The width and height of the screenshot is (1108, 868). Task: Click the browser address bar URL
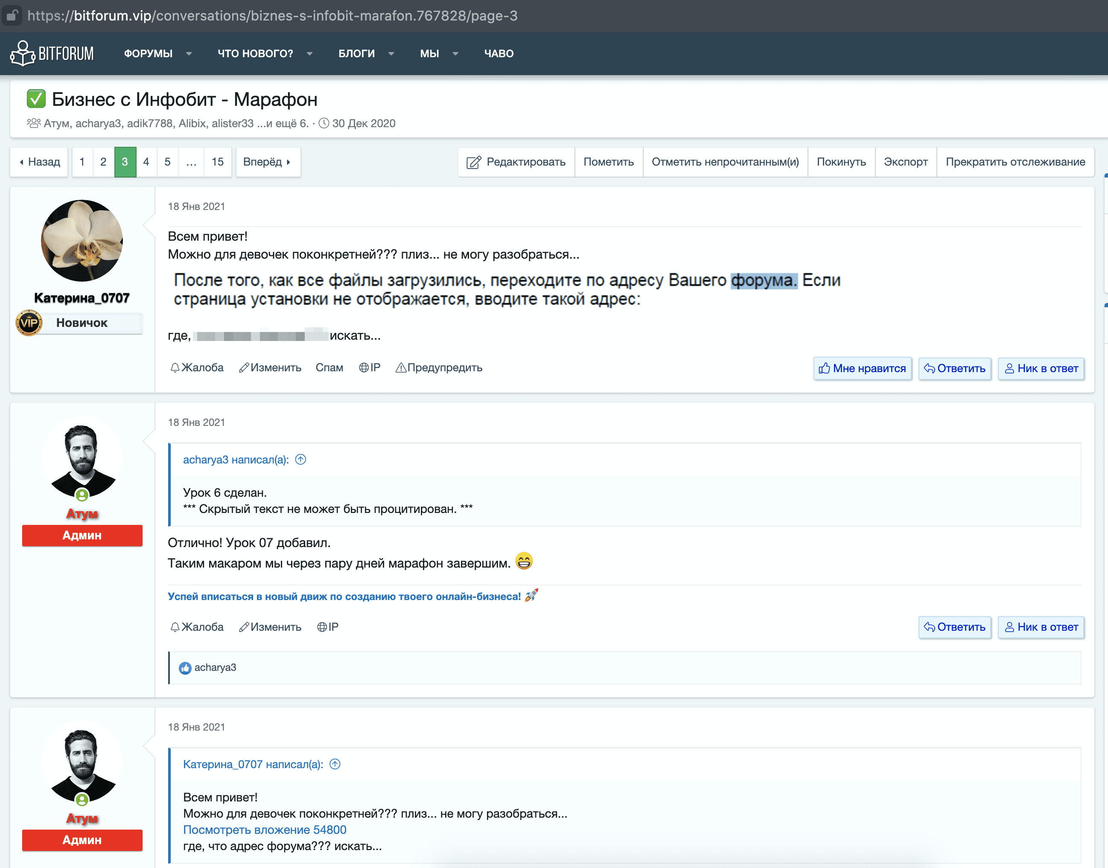[x=272, y=16]
